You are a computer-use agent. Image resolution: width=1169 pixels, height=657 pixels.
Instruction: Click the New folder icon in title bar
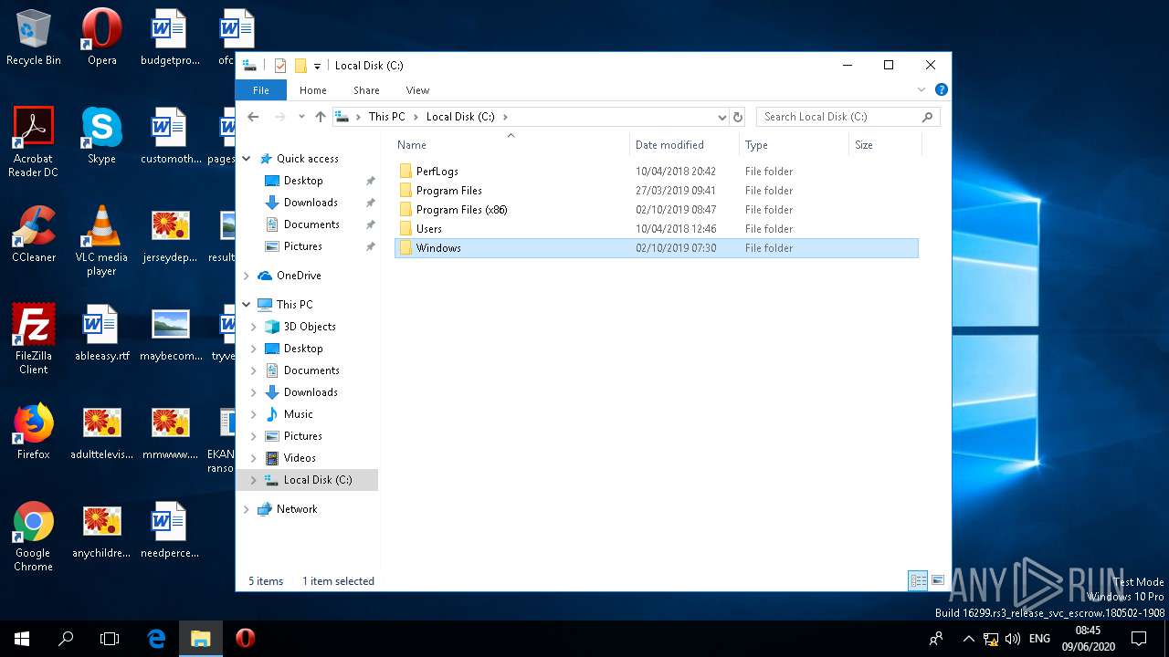(x=300, y=66)
